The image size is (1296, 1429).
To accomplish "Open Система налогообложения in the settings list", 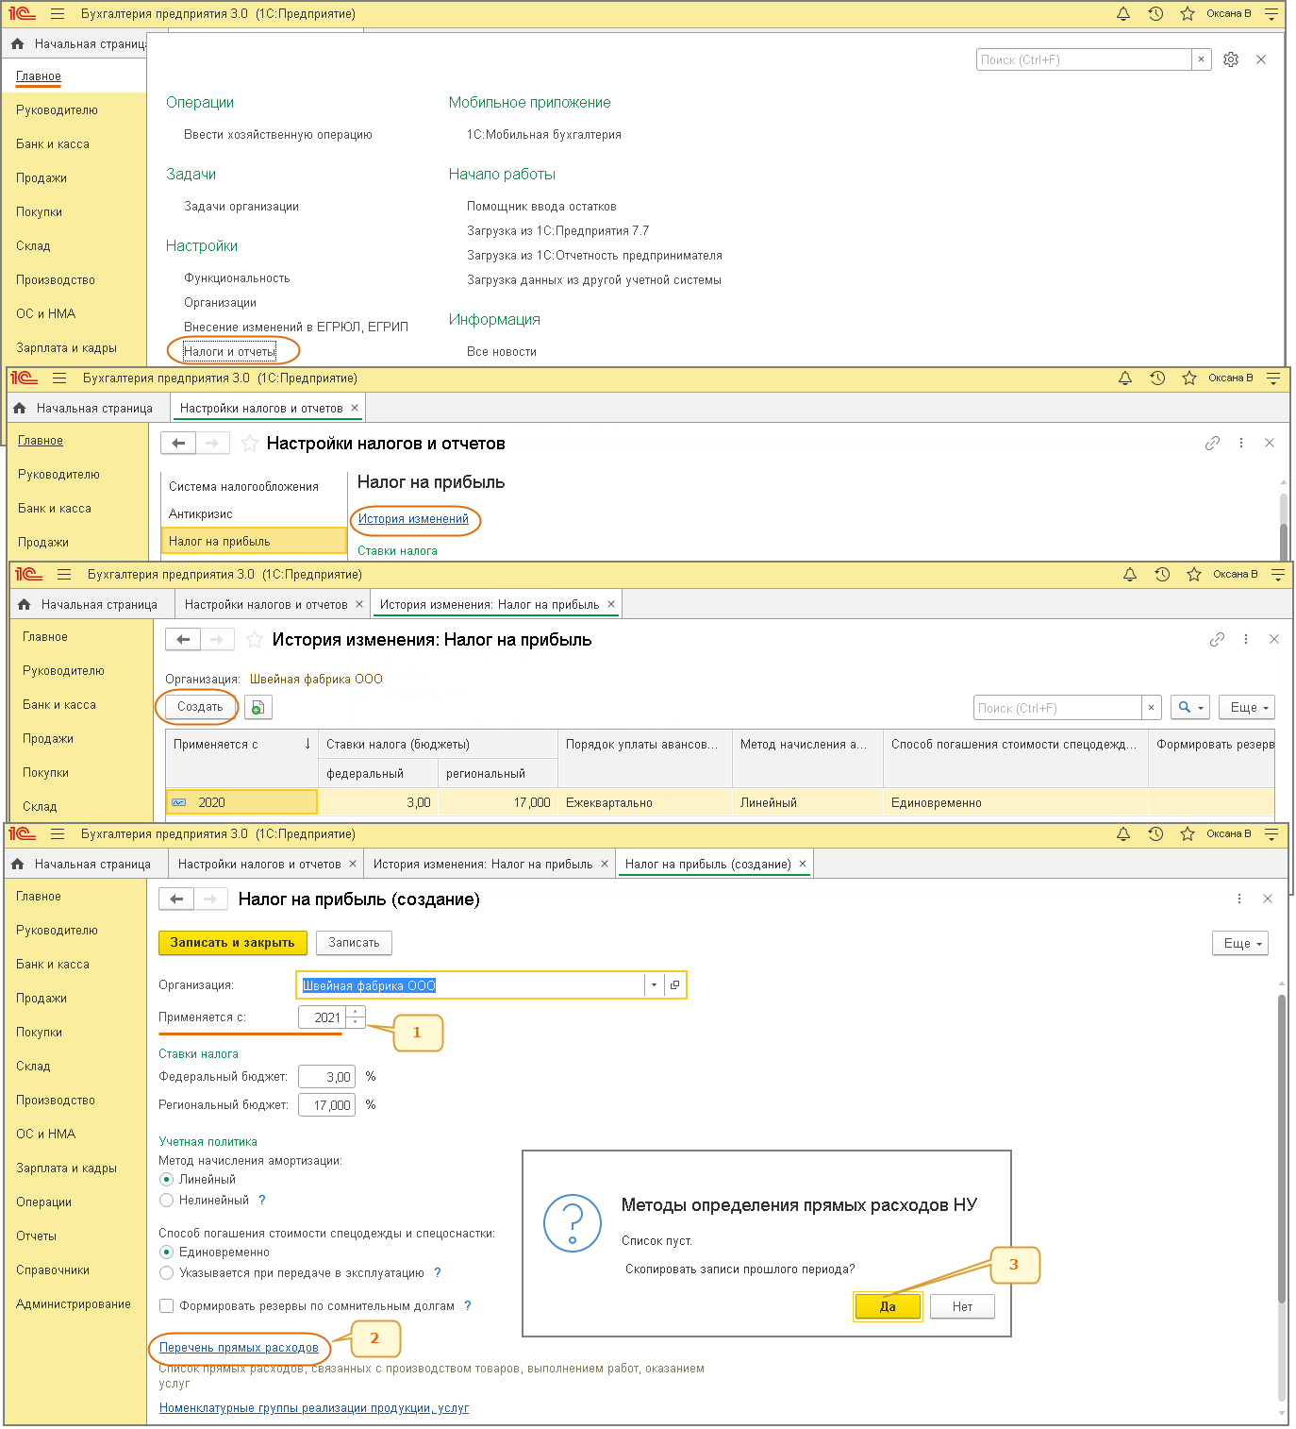I will (x=243, y=486).
